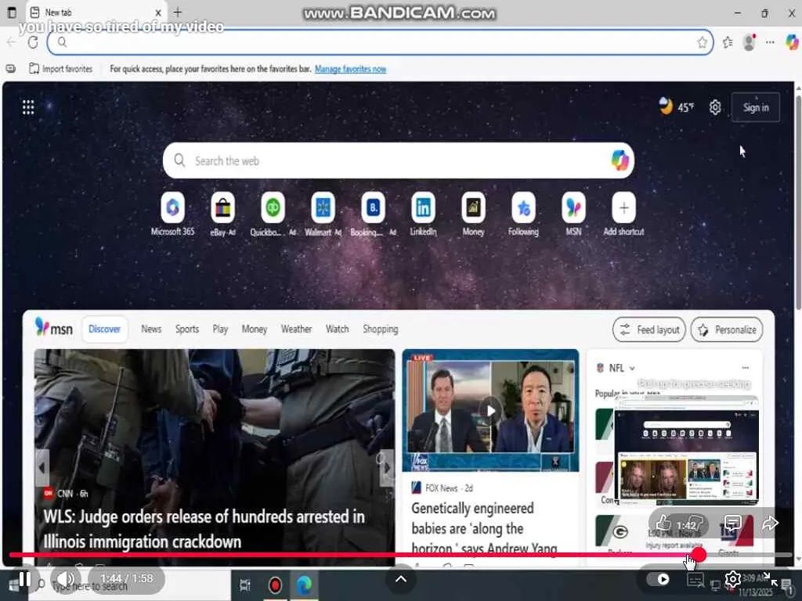The width and height of the screenshot is (802, 601).
Task: Click the msn logo
Action: pyautogui.click(x=54, y=328)
